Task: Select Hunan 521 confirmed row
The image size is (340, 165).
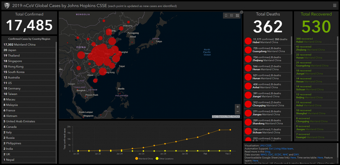Action: (267, 77)
